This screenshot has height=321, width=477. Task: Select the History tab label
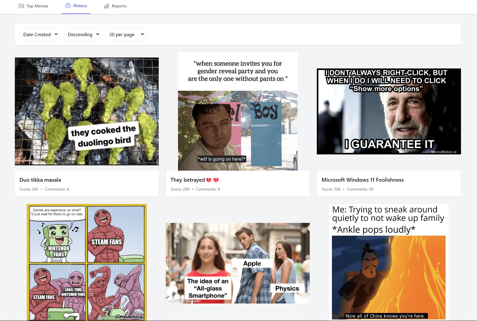point(80,6)
